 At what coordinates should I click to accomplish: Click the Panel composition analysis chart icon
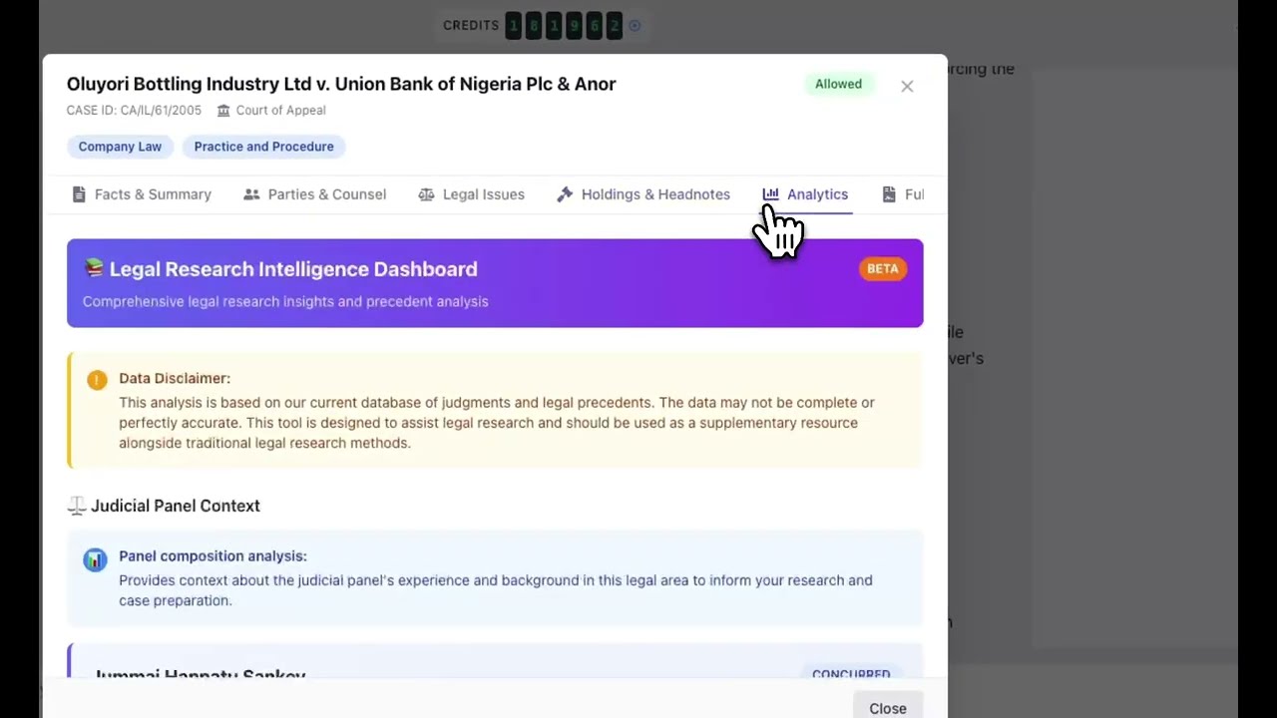click(x=95, y=559)
